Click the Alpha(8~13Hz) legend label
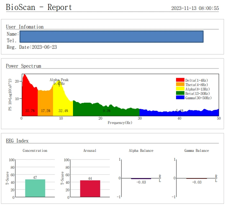This screenshot has width=226, height=207. (198, 89)
